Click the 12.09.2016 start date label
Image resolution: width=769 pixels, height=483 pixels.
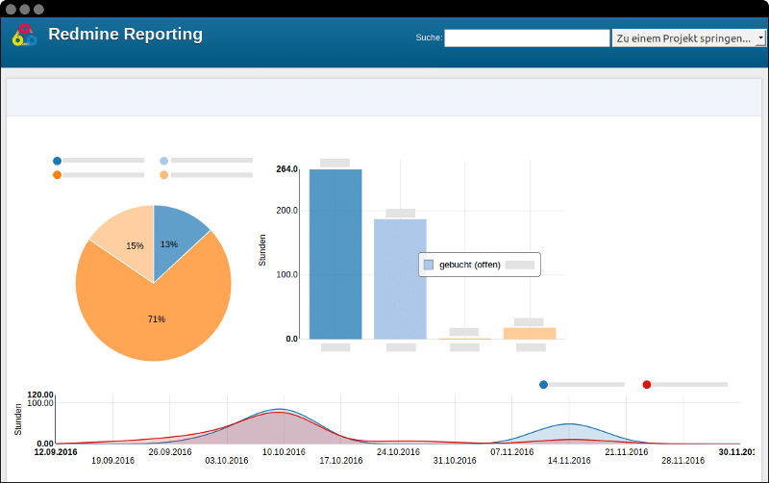[56, 451]
